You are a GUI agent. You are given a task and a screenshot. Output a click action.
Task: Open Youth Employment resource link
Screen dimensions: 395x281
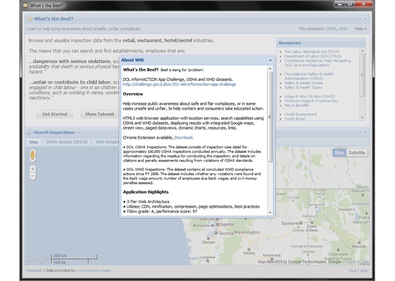click(301, 114)
